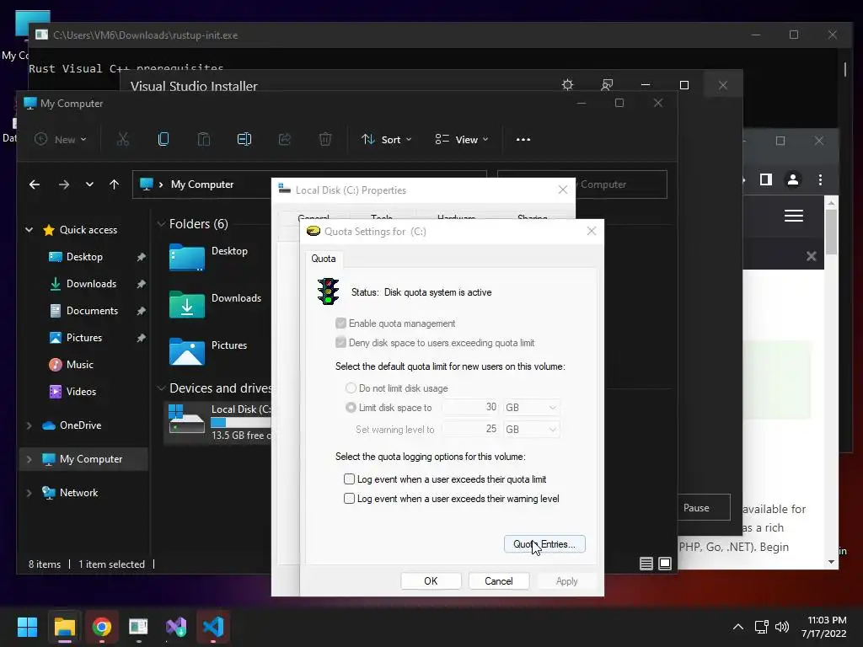863x647 pixels.
Task: Click the Local Disk (C:) usage bar
Action: point(241,423)
